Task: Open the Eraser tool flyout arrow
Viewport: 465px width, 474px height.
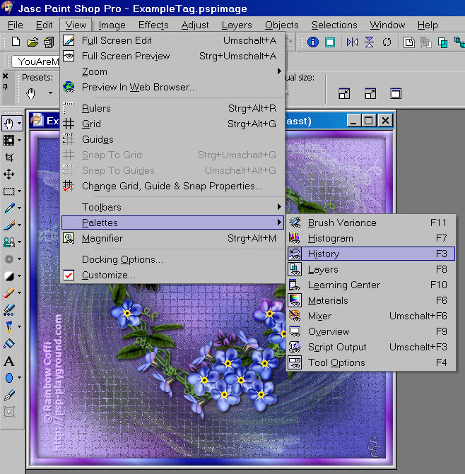Action: [19, 292]
